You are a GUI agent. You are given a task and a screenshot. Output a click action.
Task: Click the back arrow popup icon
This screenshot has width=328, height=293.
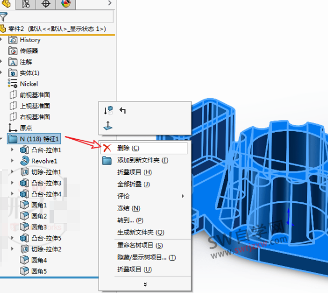(123, 110)
